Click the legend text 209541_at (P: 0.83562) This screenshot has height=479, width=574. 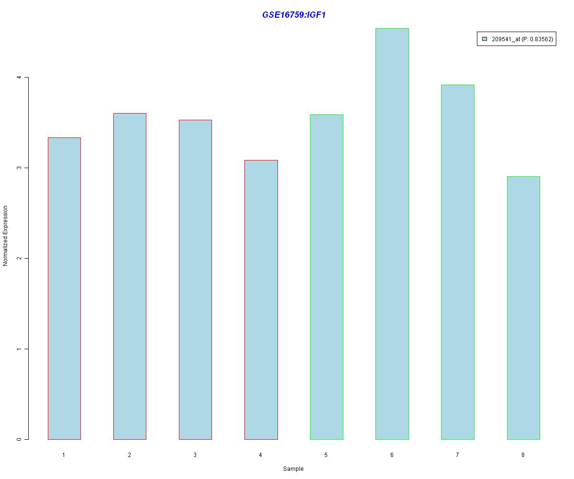[522, 39]
